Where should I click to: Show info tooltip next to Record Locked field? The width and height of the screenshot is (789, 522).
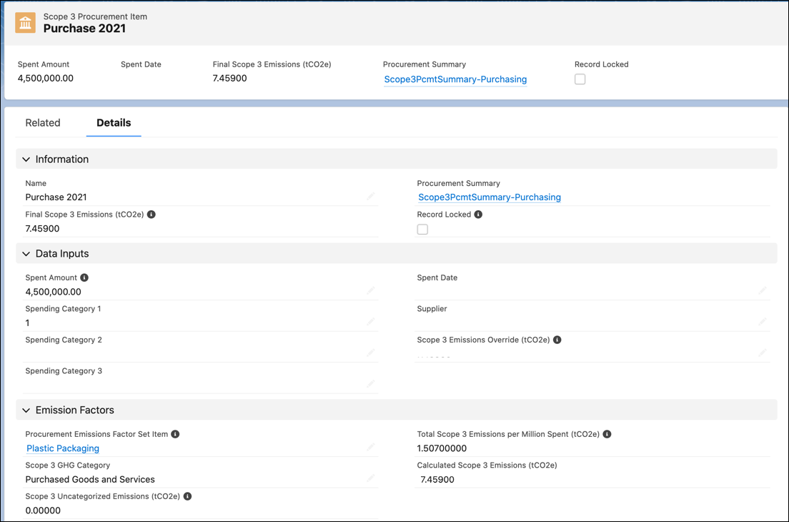[x=478, y=215]
